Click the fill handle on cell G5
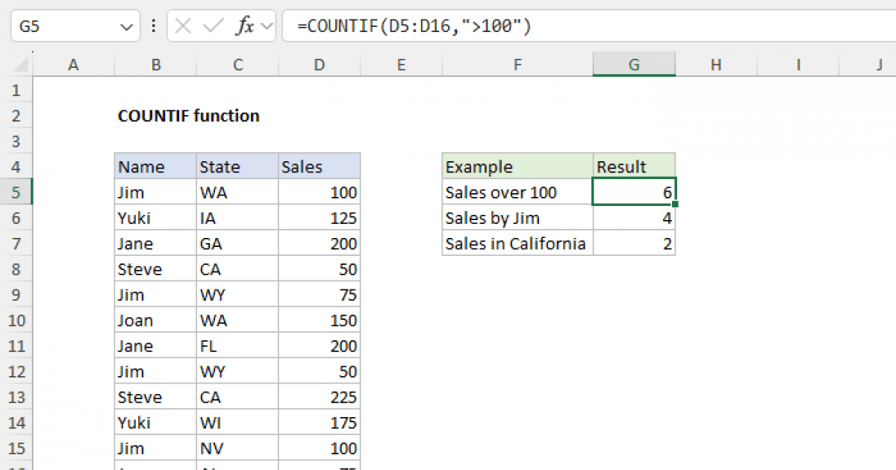Image resolution: width=896 pixels, height=470 pixels. point(675,203)
